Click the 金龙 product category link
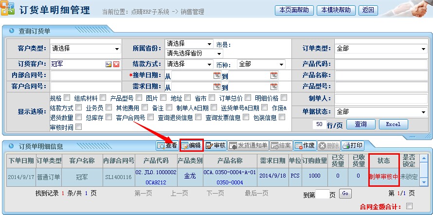 190,176
